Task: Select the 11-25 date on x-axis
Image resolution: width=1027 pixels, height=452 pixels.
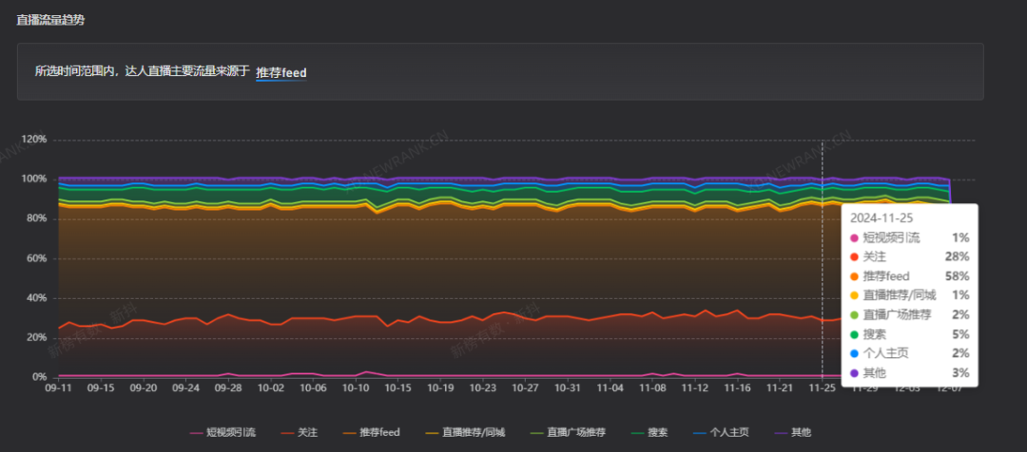Action: tap(822, 387)
